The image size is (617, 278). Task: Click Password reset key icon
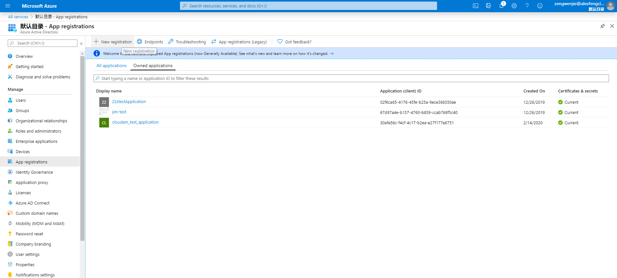(10, 234)
